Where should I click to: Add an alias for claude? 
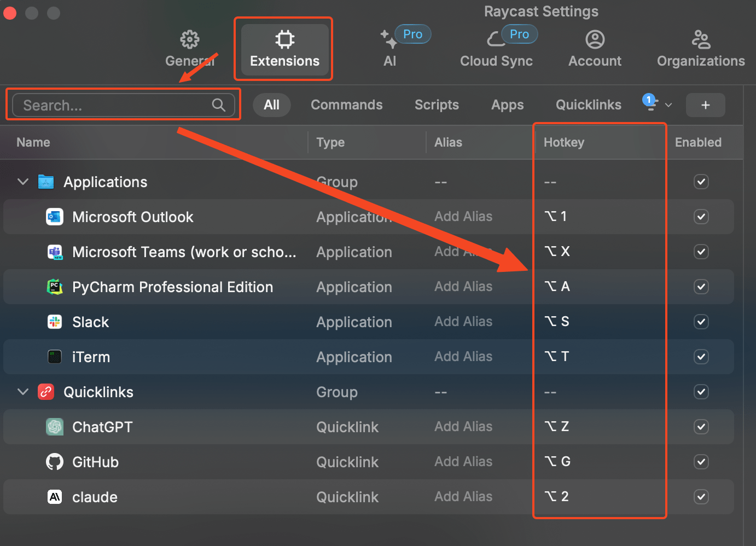click(x=463, y=497)
